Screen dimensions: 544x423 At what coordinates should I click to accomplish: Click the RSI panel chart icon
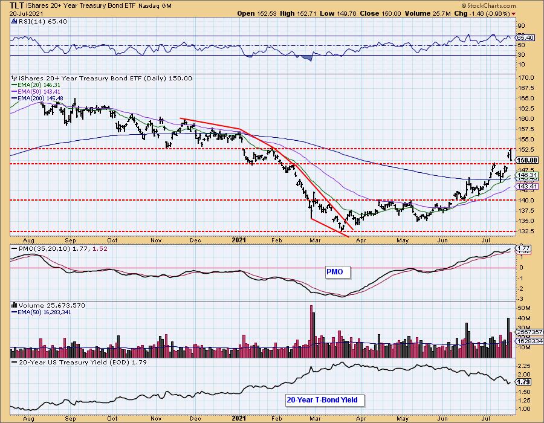coord(15,22)
